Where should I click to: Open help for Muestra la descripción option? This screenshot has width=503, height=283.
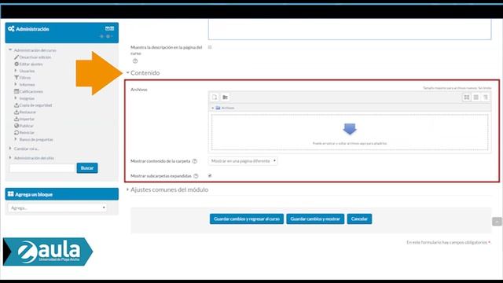[x=135, y=61]
